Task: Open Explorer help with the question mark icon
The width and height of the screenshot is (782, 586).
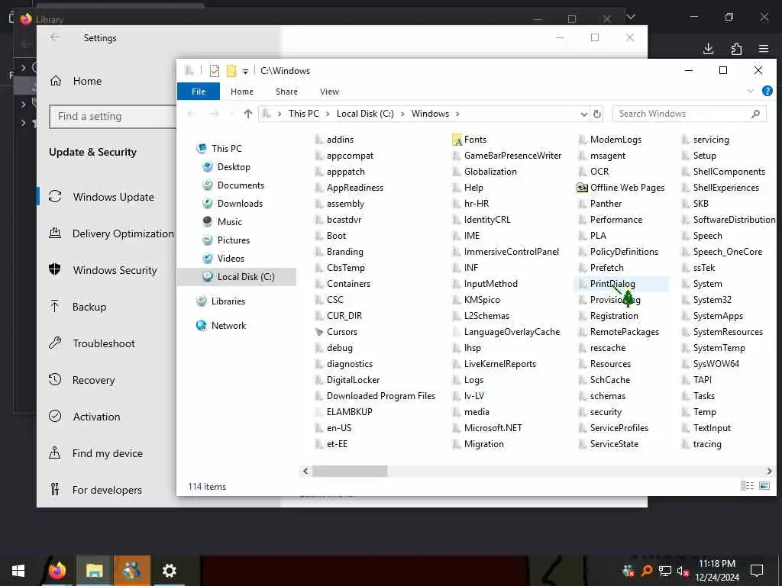Action: [767, 92]
